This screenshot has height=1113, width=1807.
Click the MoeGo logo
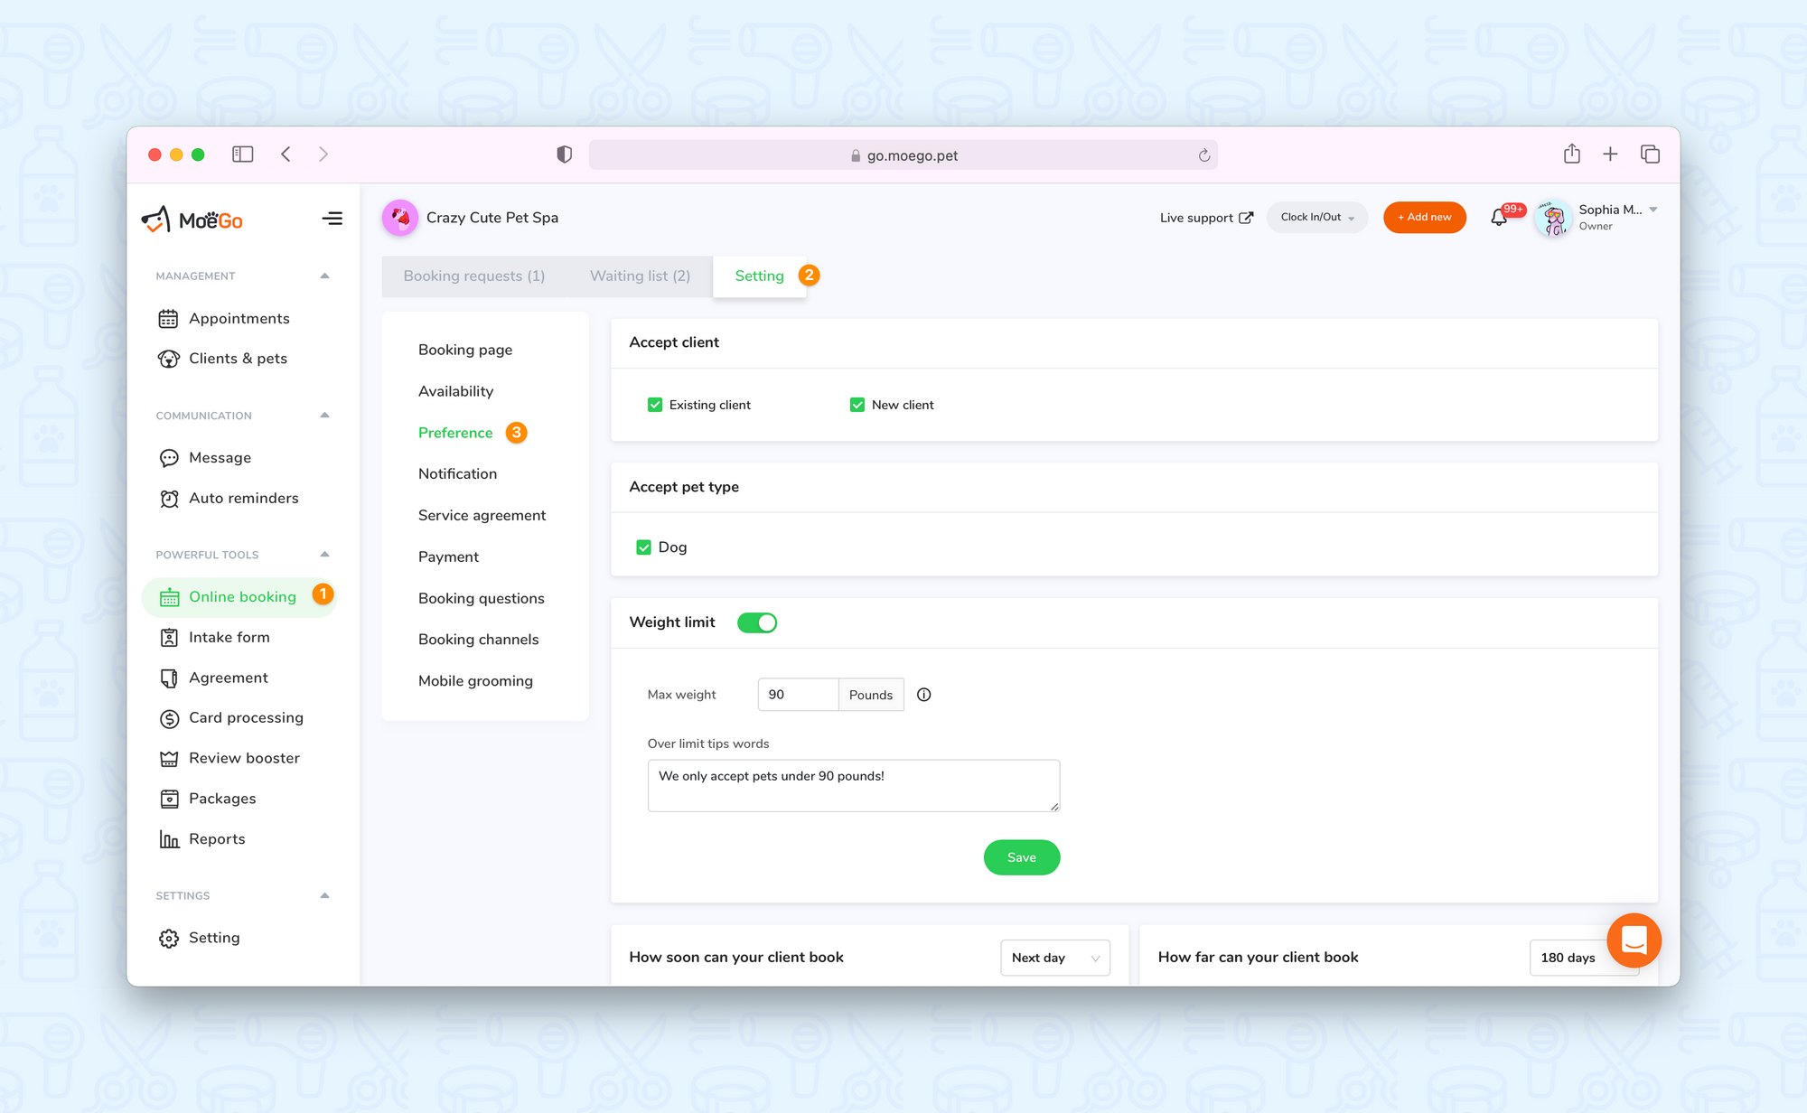(x=192, y=219)
